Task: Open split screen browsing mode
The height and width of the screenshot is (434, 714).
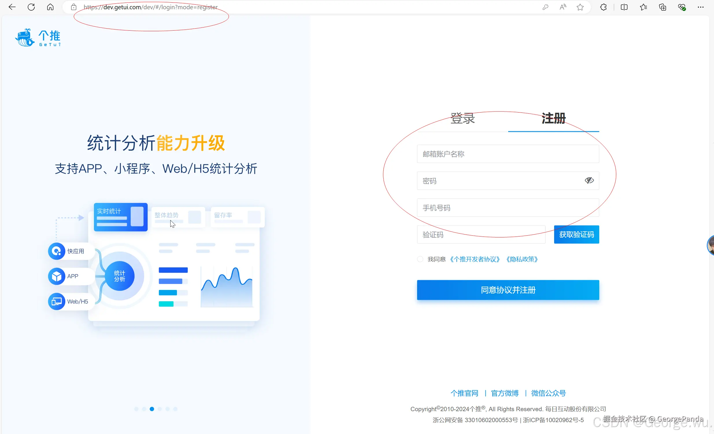Action: pyautogui.click(x=624, y=7)
